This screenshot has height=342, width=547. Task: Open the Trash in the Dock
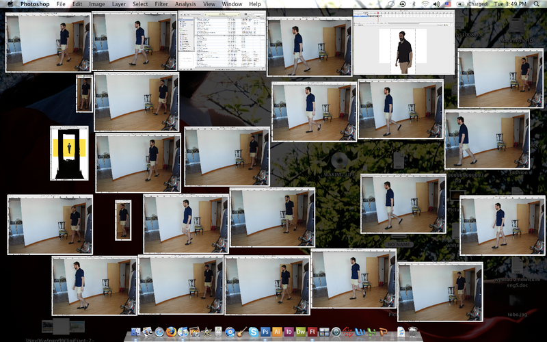[x=414, y=332]
